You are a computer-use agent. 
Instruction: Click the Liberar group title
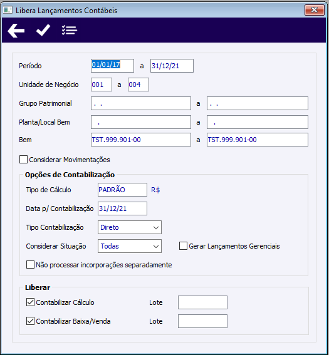(x=38, y=287)
